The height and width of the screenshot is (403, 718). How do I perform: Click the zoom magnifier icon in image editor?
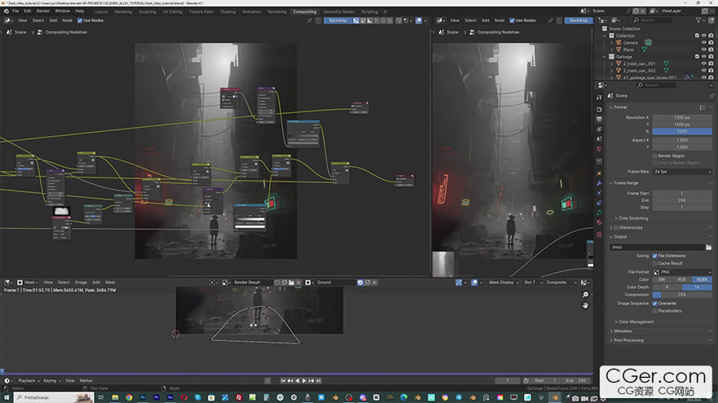pos(585,295)
